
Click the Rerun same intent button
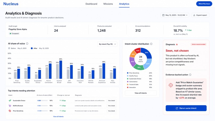(186, 108)
